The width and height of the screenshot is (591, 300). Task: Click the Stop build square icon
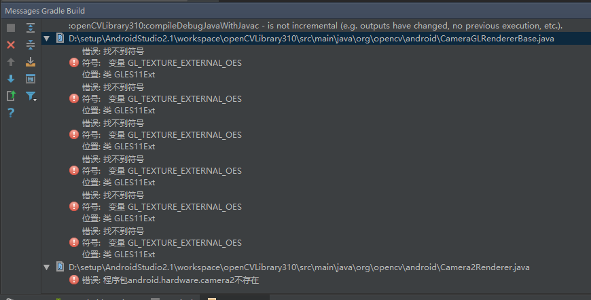point(10,28)
